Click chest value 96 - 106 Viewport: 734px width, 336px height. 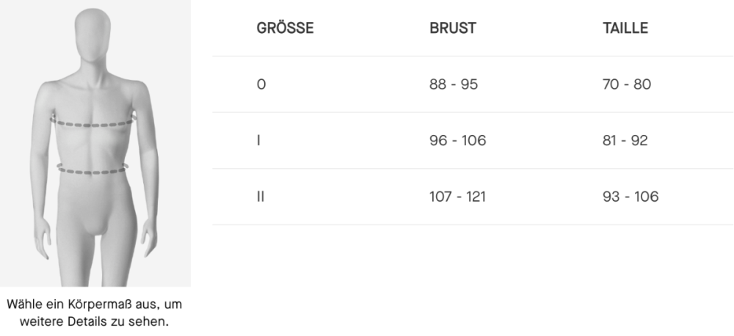[x=457, y=140]
